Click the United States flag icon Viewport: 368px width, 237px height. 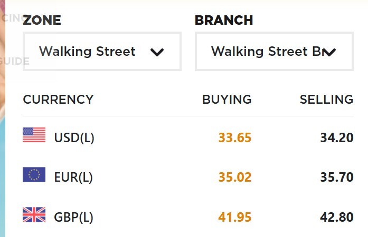pyautogui.click(x=34, y=136)
